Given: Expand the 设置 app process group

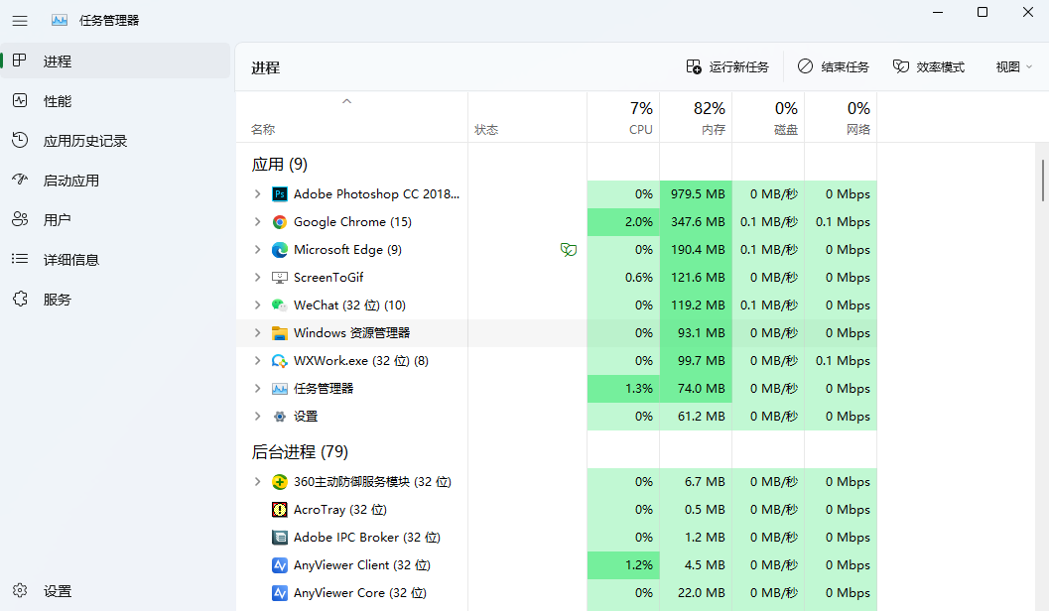Looking at the screenshot, I should click(258, 416).
